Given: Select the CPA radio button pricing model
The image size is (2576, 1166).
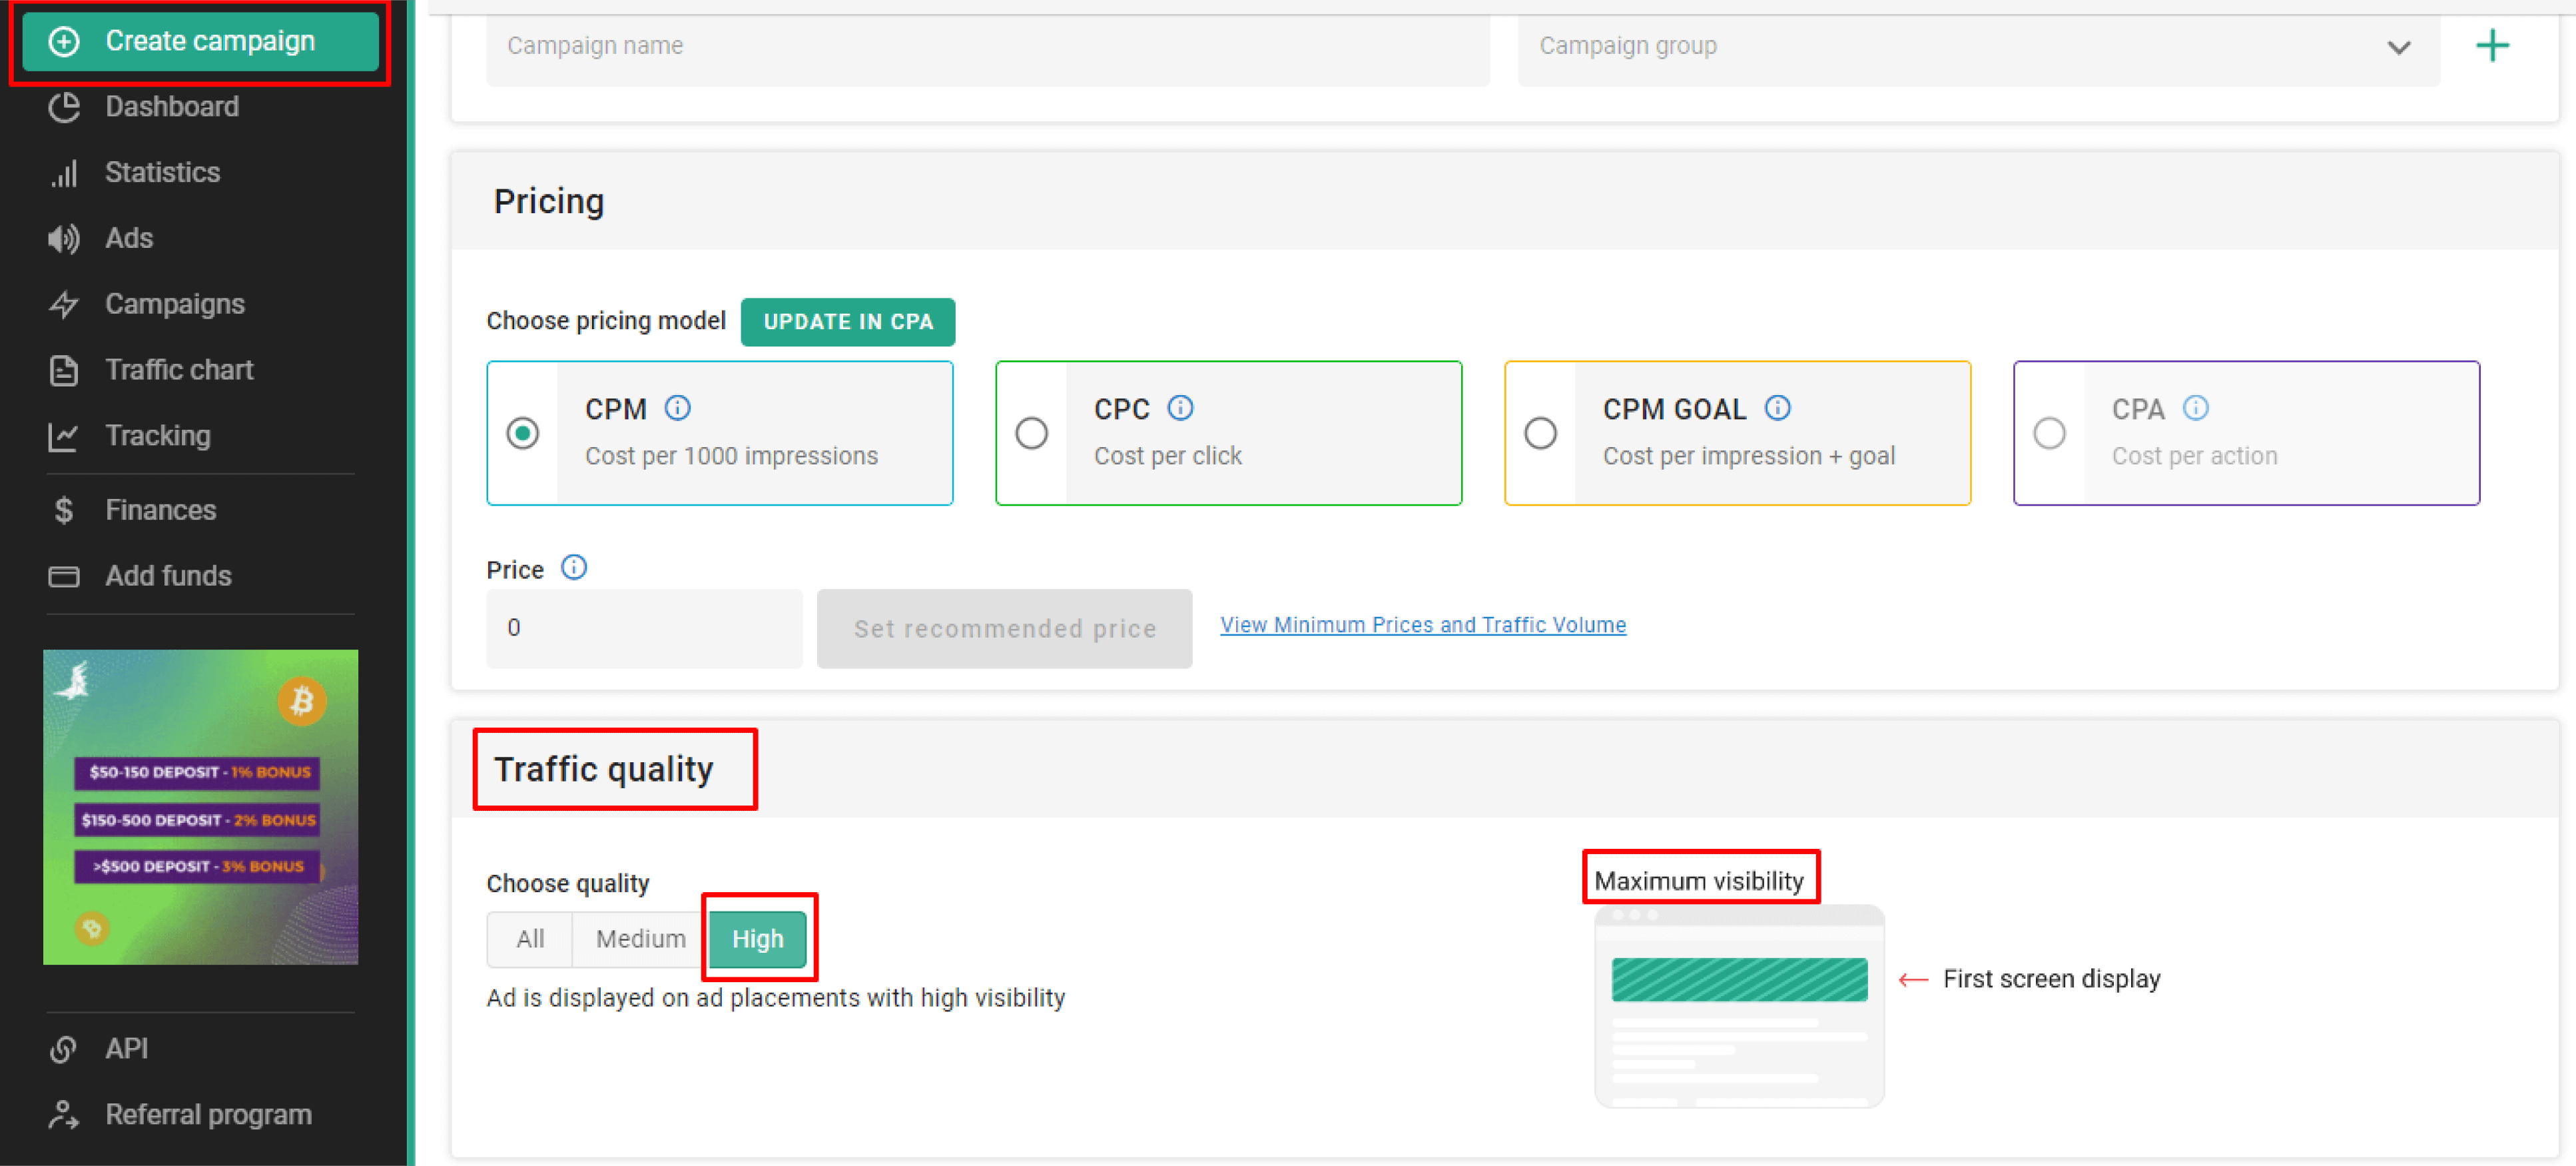Looking at the screenshot, I should 2049,432.
